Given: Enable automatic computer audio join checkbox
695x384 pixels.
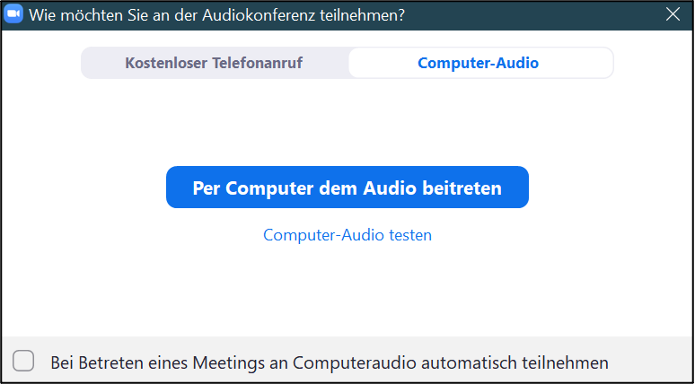Looking at the screenshot, I should click(24, 362).
